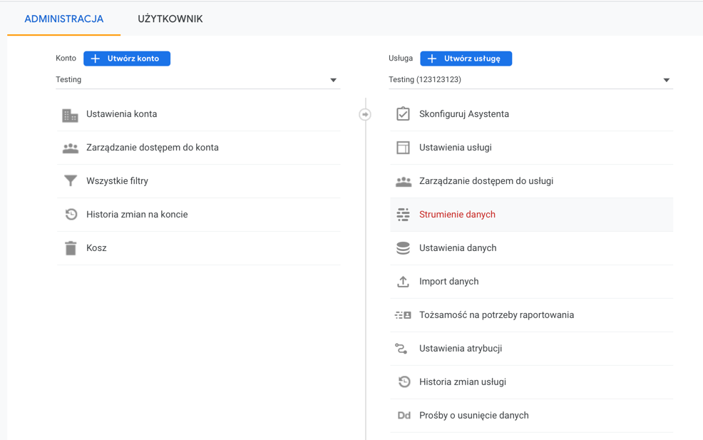Click the circular arrow toggle between columns
Viewport: 703px width, 440px height.
pyautogui.click(x=365, y=115)
